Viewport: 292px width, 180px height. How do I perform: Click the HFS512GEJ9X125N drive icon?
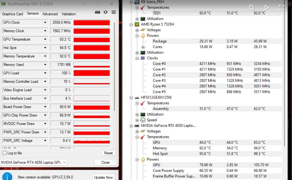(x=137, y=97)
